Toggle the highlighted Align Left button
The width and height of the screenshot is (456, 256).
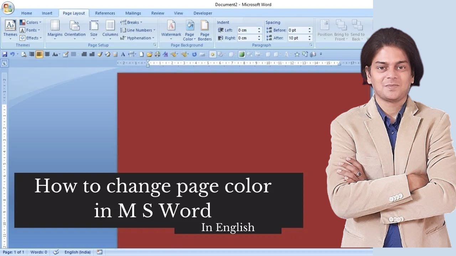40,54
